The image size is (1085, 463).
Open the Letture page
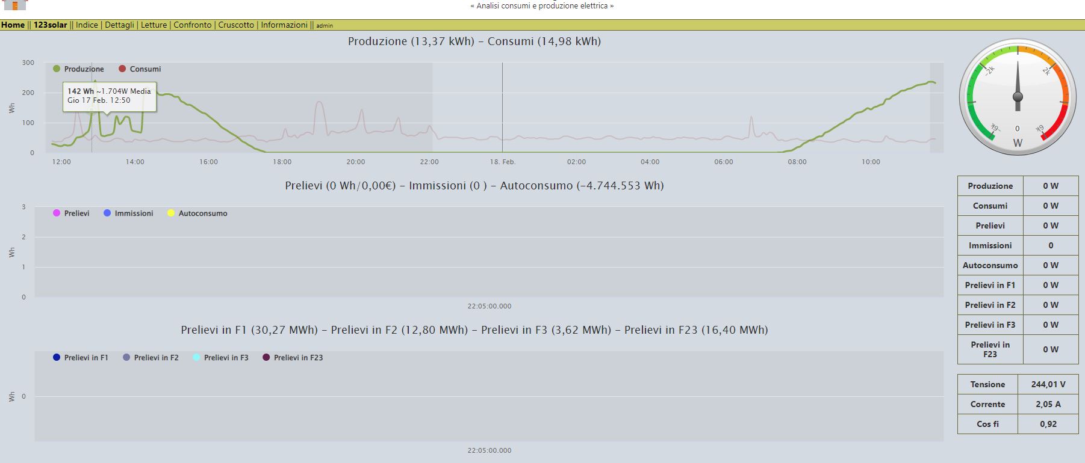click(x=154, y=25)
